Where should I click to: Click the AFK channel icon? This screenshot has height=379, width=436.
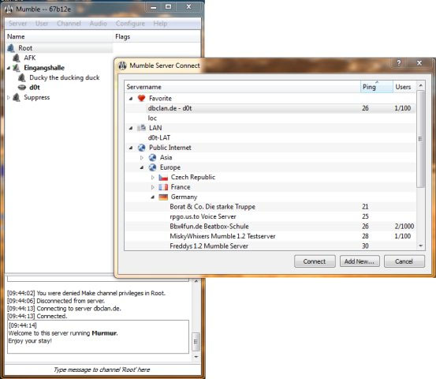[17, 58]
